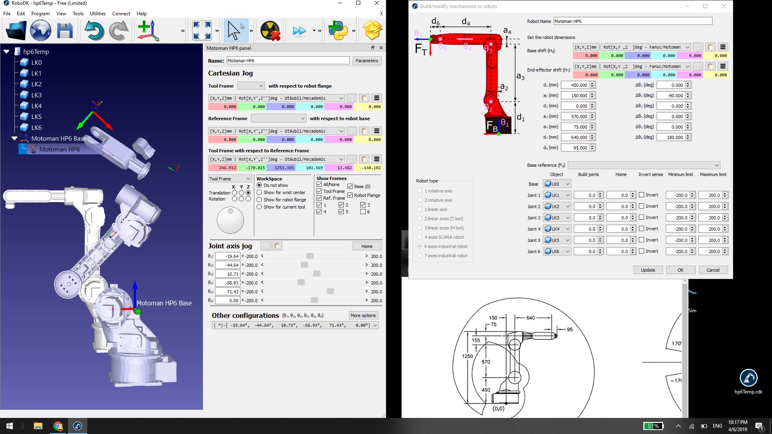Select Show for wrist center radio button
This screenshot has height=434, width=772.
tap(259, 192)
